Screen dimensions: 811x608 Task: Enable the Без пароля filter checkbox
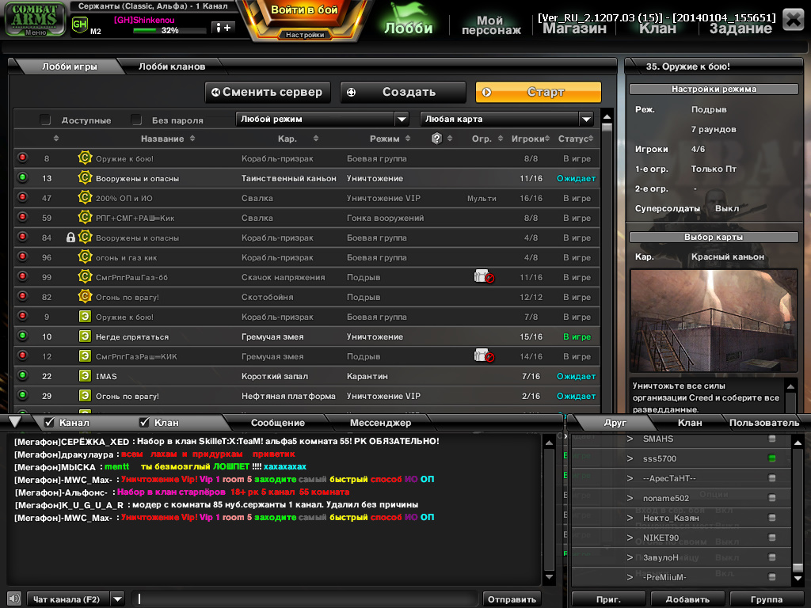[x=136, y=120]
